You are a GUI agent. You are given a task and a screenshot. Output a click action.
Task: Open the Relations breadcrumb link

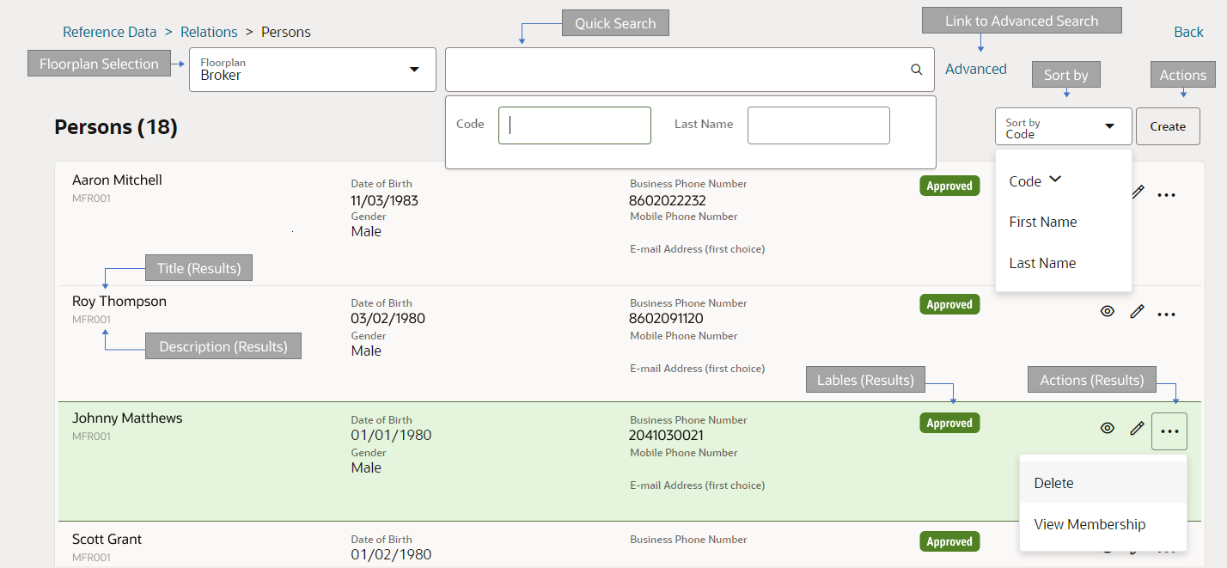tap(209, 32)
